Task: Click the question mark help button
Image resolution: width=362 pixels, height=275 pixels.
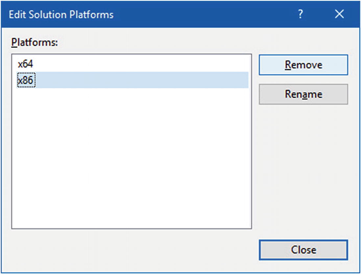Action: pyautogui.click(x=300, y=14)
